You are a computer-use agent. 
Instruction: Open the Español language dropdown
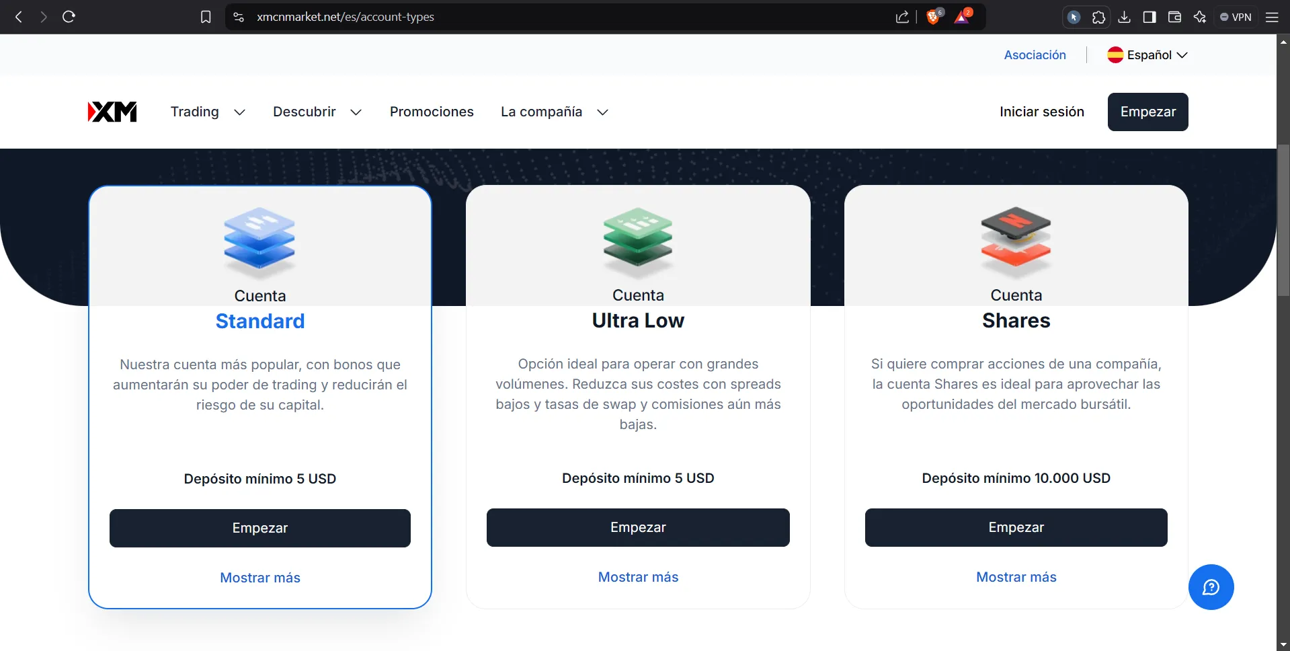1147,55
